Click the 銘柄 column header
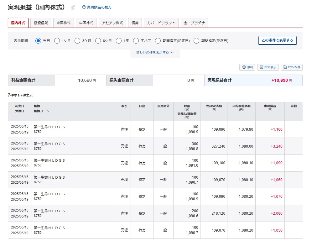 37,106
